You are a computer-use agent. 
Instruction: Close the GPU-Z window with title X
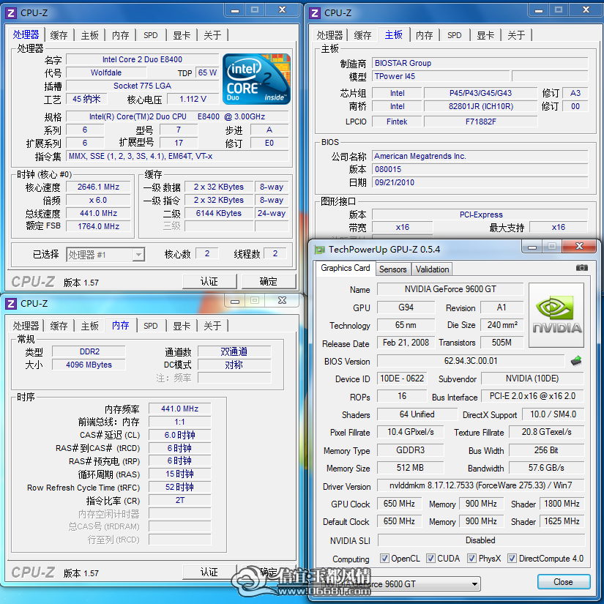tap(579, 246)
